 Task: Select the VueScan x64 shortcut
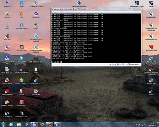36,92
